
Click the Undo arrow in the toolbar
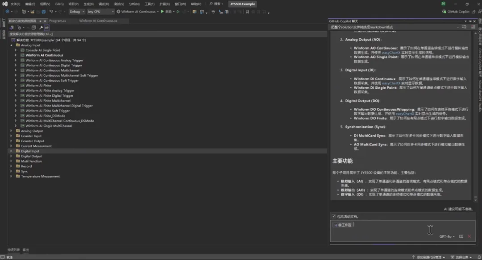pos(51,12)
